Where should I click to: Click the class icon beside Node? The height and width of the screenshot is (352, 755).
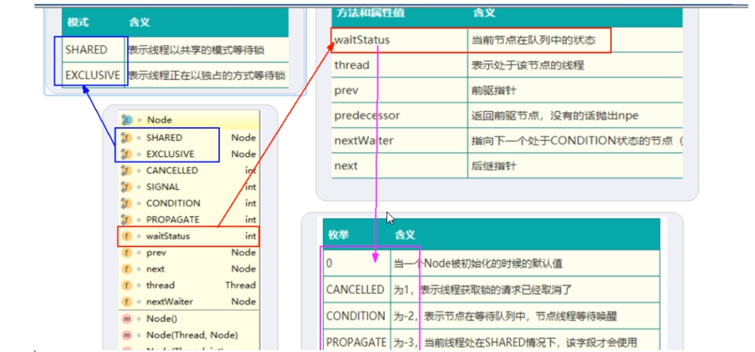pos(127,120)
